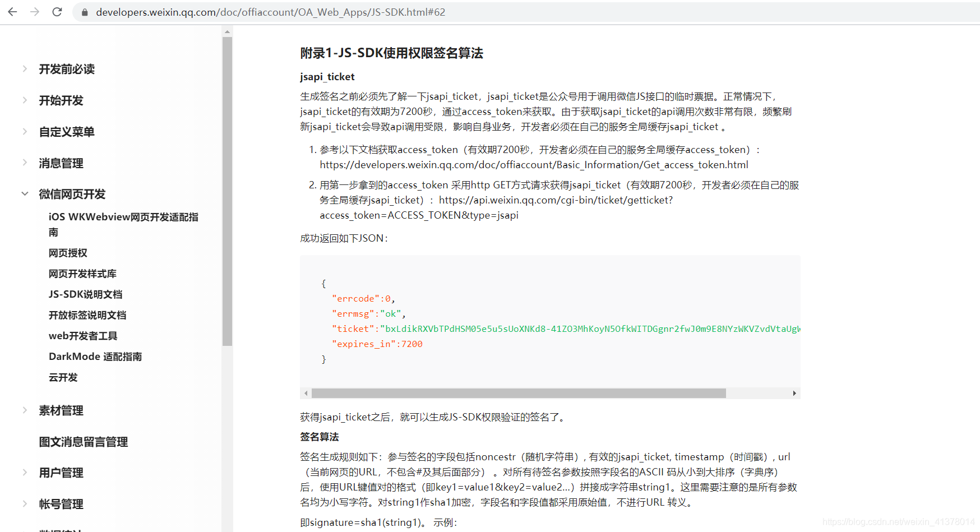The height and width of the screenshot is (532, 980).
Task: Click the 附录1-JS-SDK使用权限签名算法 heading
Action: (x=391, y=53)
